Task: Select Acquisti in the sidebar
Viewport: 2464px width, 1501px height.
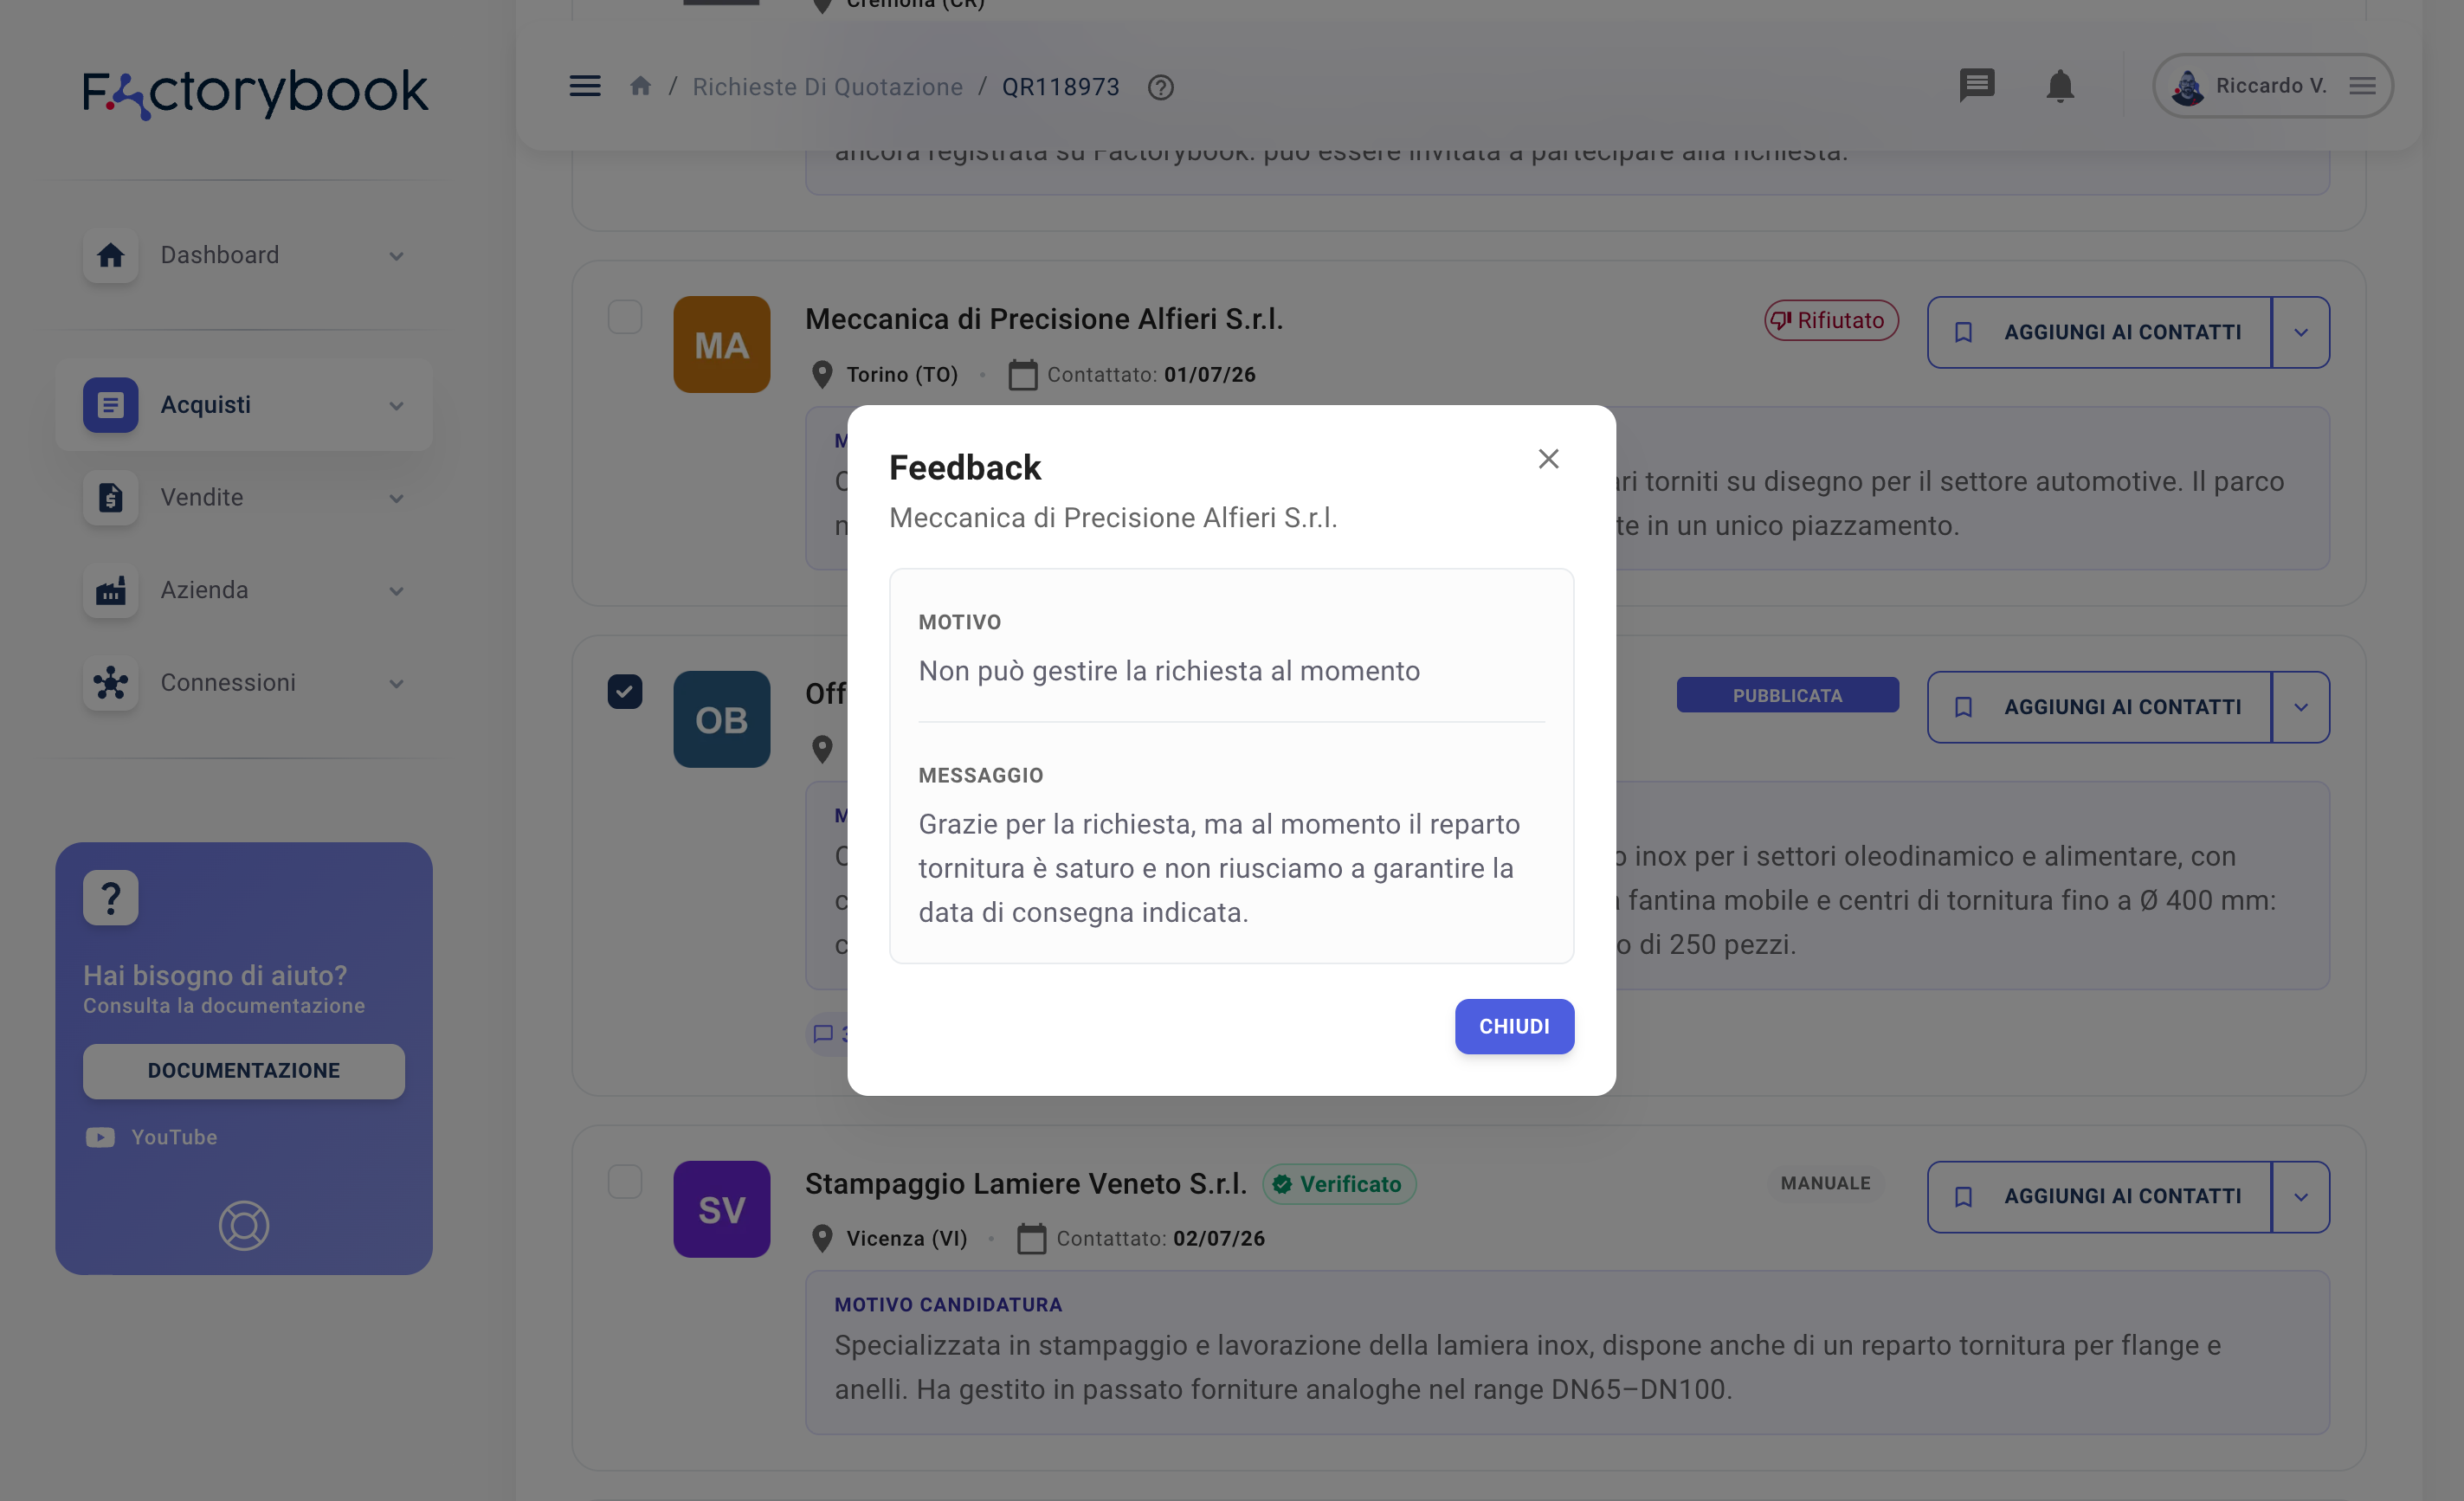Action: (x=244, y=405)
